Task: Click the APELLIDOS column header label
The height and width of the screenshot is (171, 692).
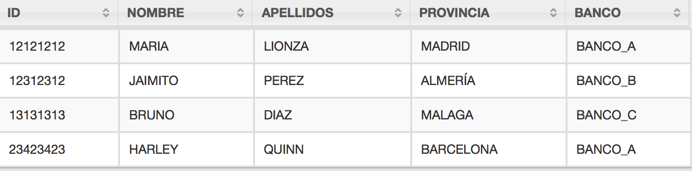Action: (298, 13)
